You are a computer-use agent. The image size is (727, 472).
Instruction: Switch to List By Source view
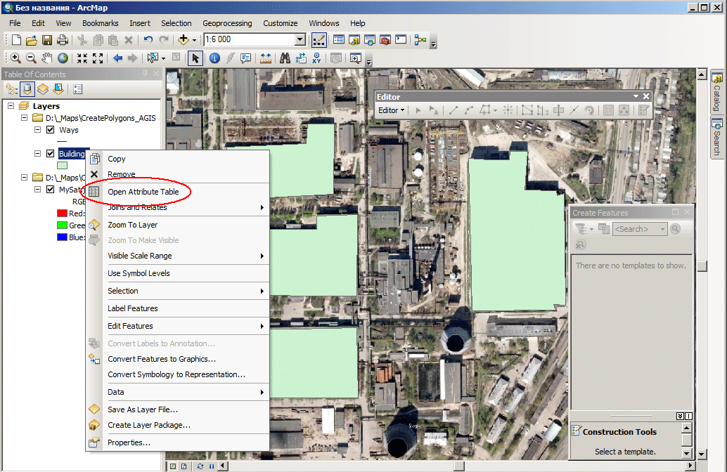[27, 89]
